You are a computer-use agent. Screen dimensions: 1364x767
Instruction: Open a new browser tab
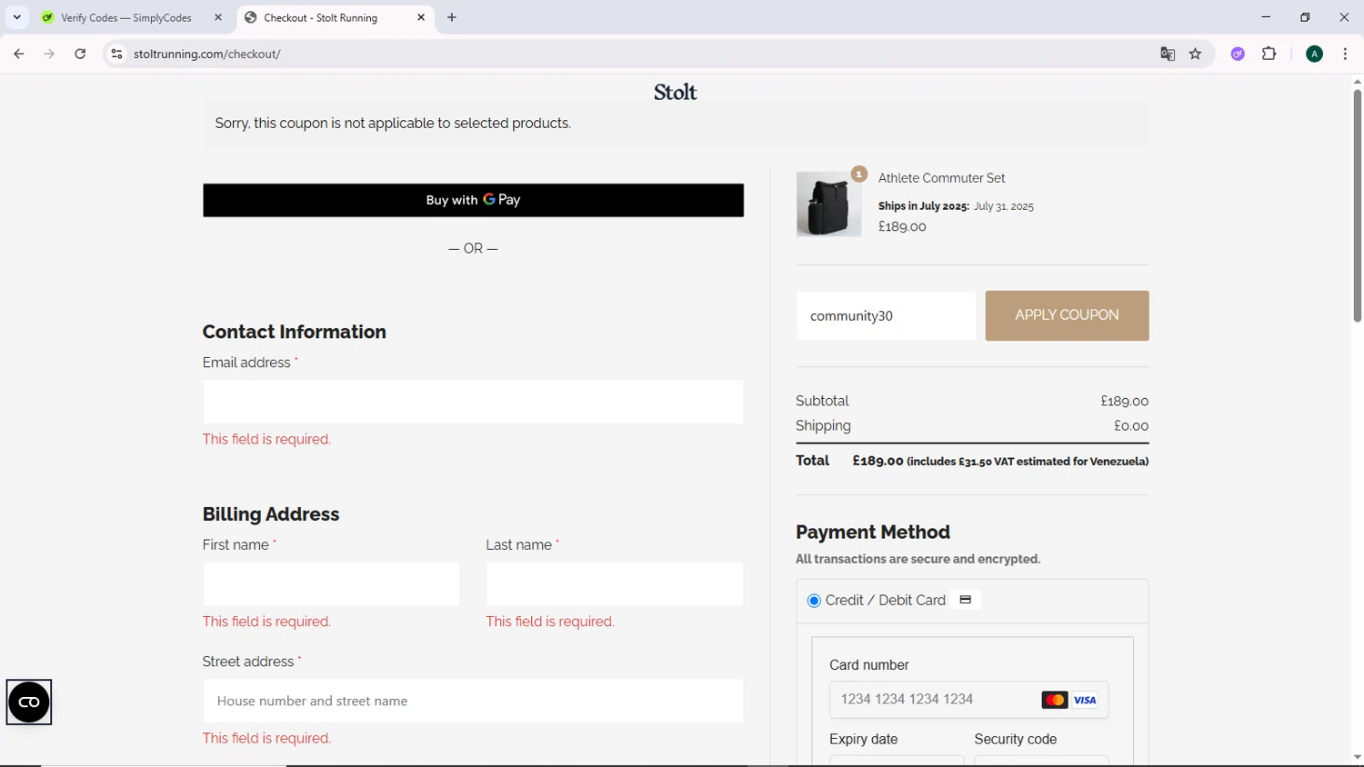pyautogui.click(x=452, y=17)
